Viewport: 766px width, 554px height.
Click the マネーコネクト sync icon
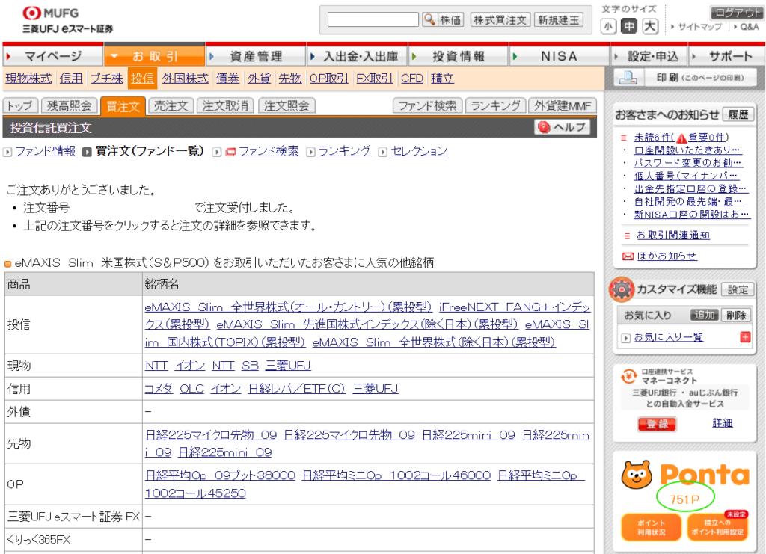[628, 376]
